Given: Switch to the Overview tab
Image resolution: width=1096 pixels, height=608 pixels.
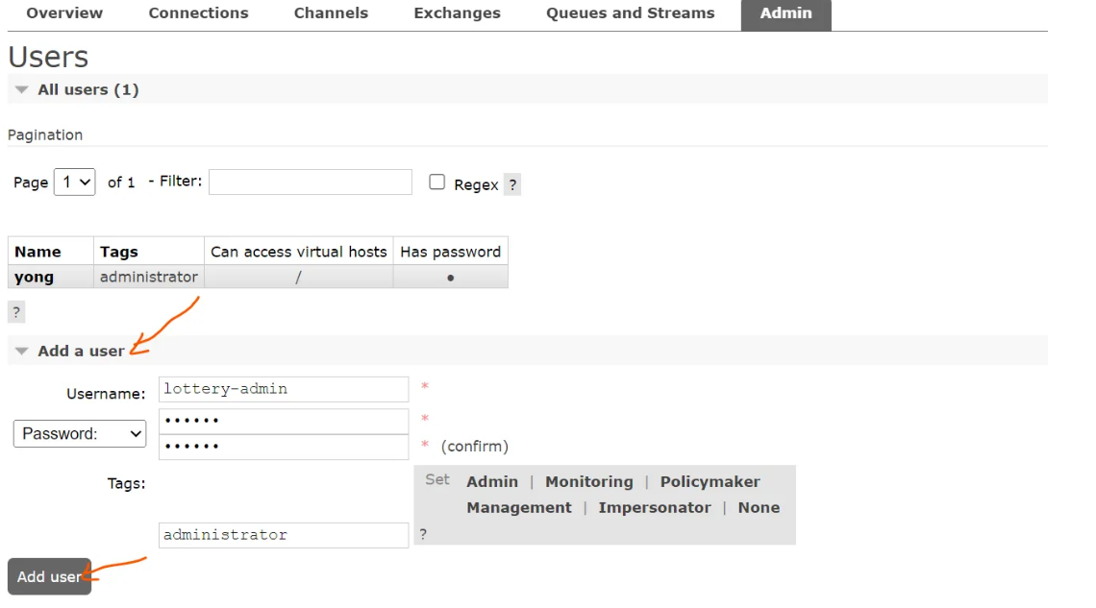Looking at the screenshot, I should coord(64,13).
